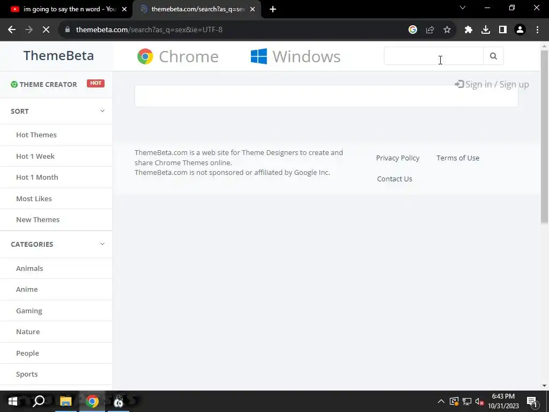Close the themebeta.com tab
Screen dimensions: 549x412
(x=253, y=9)
